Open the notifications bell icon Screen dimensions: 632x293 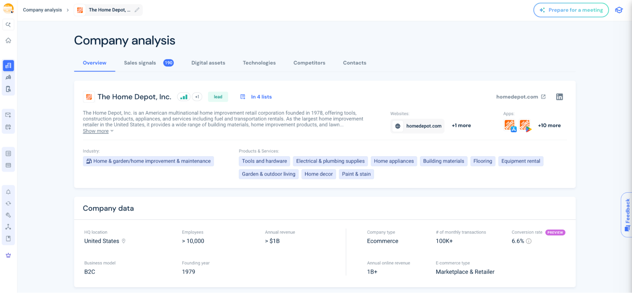(8, 192)
